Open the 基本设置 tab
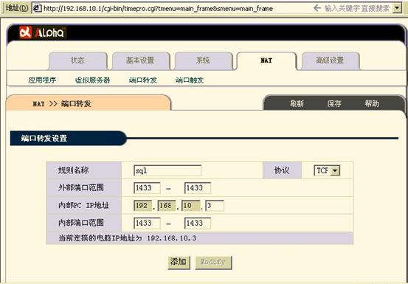408x284 pixels. coord(140,60)
